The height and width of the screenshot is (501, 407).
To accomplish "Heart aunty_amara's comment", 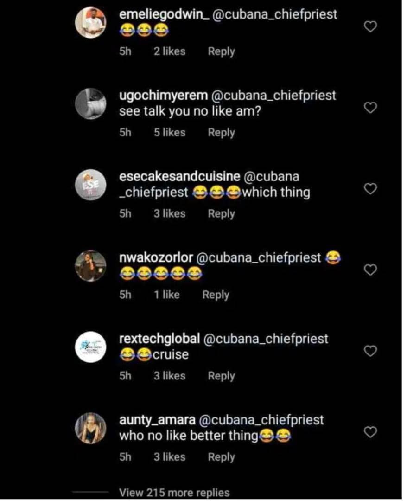I will coord(369,432).
